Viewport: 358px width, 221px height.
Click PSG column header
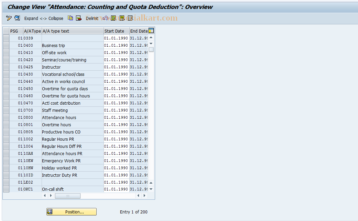pos(16,31)
